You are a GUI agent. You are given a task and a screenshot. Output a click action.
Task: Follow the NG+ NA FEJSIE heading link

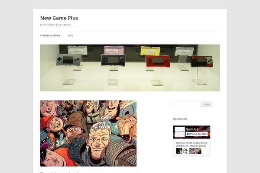180,119
